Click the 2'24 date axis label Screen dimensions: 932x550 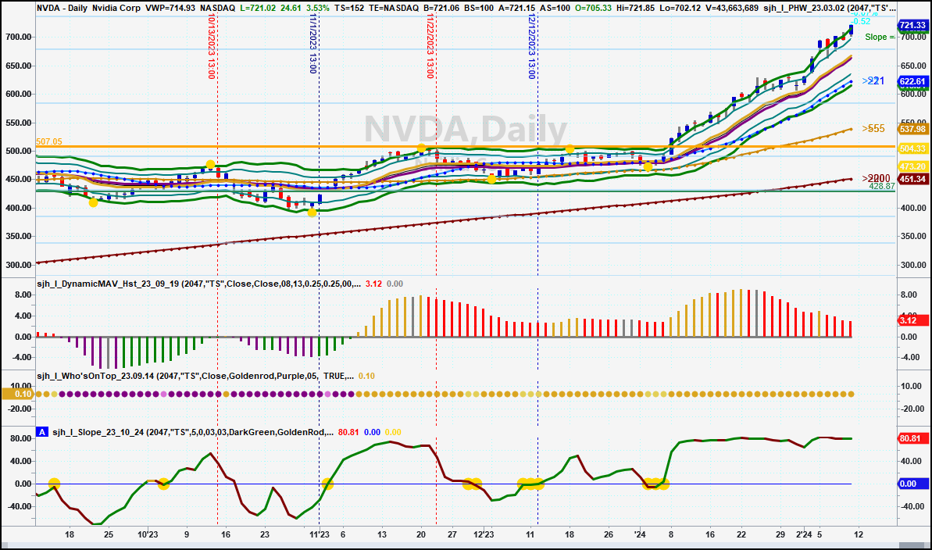coord(804,534)
